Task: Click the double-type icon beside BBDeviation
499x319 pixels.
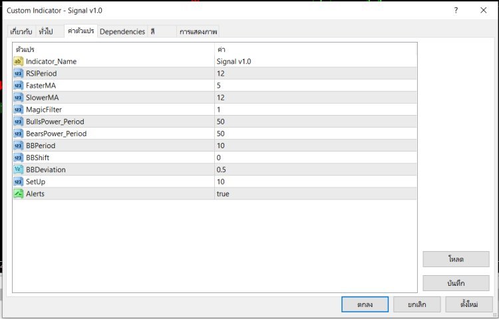Action: pyautogui.click(x=19, y=169)
